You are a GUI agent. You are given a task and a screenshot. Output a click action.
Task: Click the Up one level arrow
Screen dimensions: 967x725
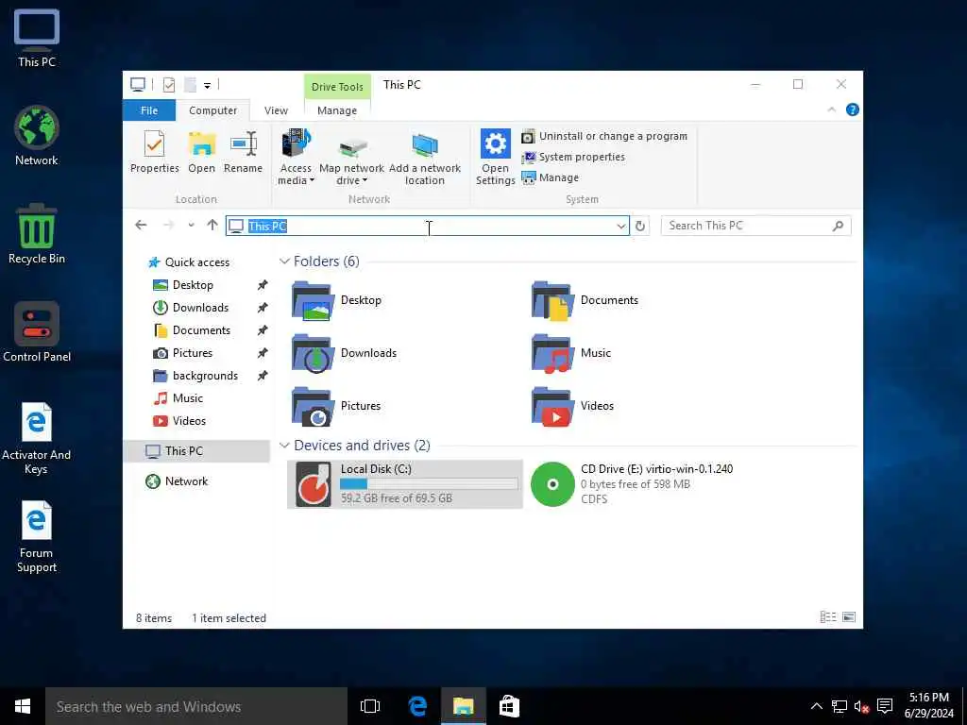tap(212, 225)
